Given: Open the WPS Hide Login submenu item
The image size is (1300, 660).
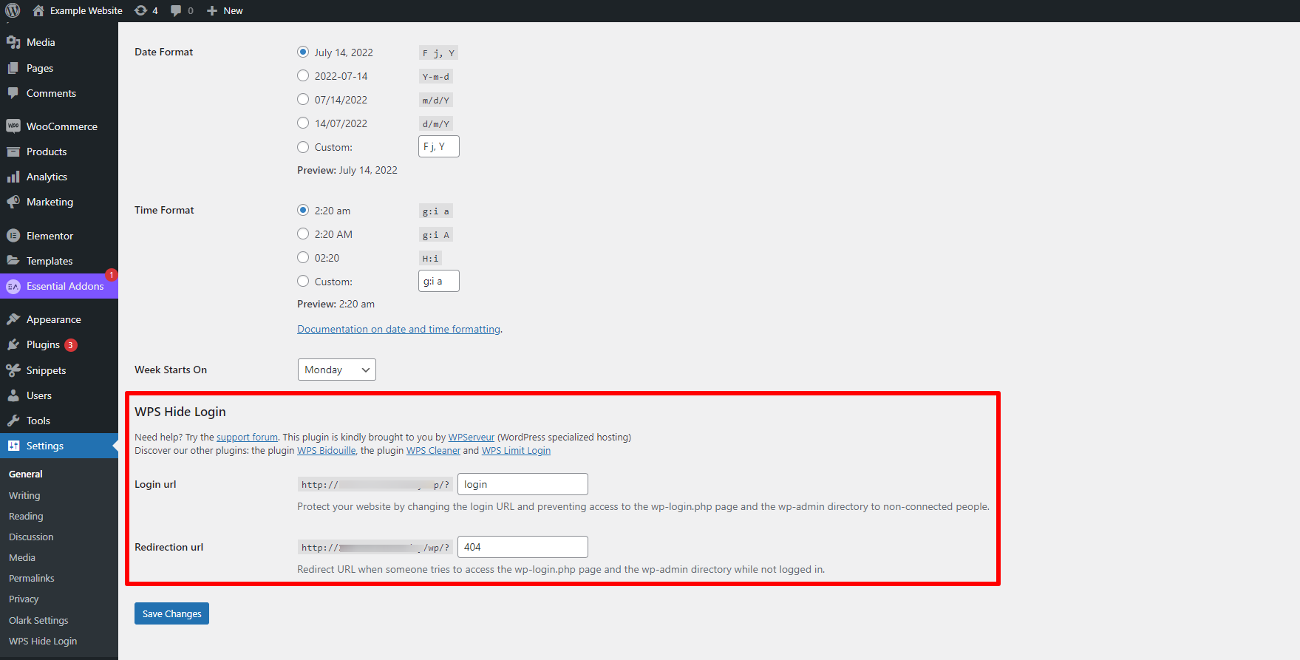Looking at the screenshot, I should [x=43, y=641].
